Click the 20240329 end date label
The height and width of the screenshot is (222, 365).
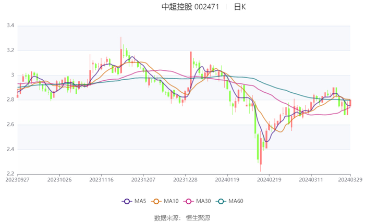tap(350, 180)
